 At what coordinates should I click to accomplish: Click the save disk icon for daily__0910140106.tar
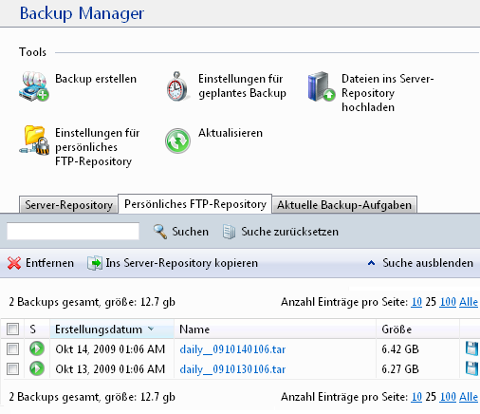click(x=471, y=348)
